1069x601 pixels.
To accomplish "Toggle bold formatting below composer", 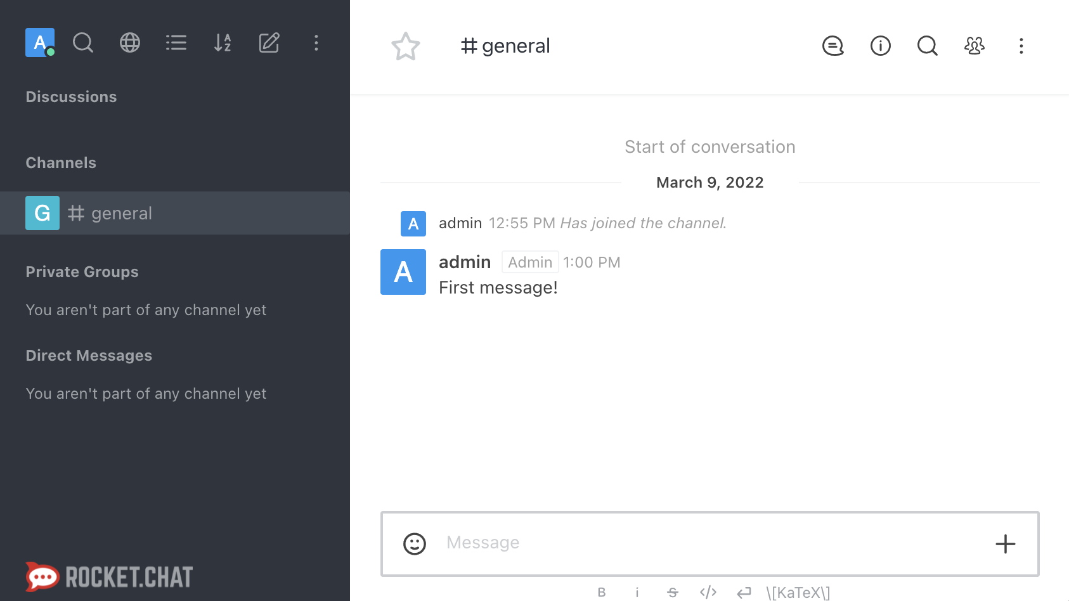I will (602, 592).
